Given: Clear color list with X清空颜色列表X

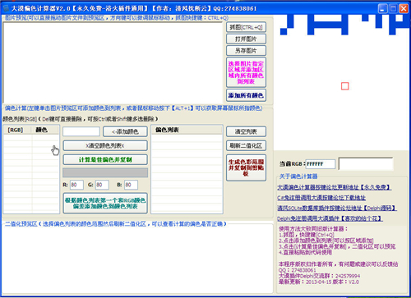Looking at the screenshot, I should tap(105, 145).
